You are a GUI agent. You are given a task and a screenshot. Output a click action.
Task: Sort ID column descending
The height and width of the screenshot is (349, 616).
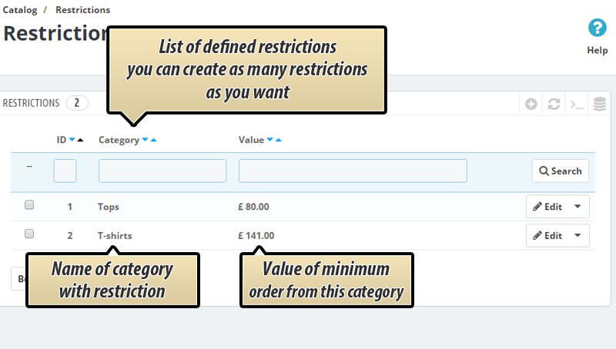coord(72,140)
